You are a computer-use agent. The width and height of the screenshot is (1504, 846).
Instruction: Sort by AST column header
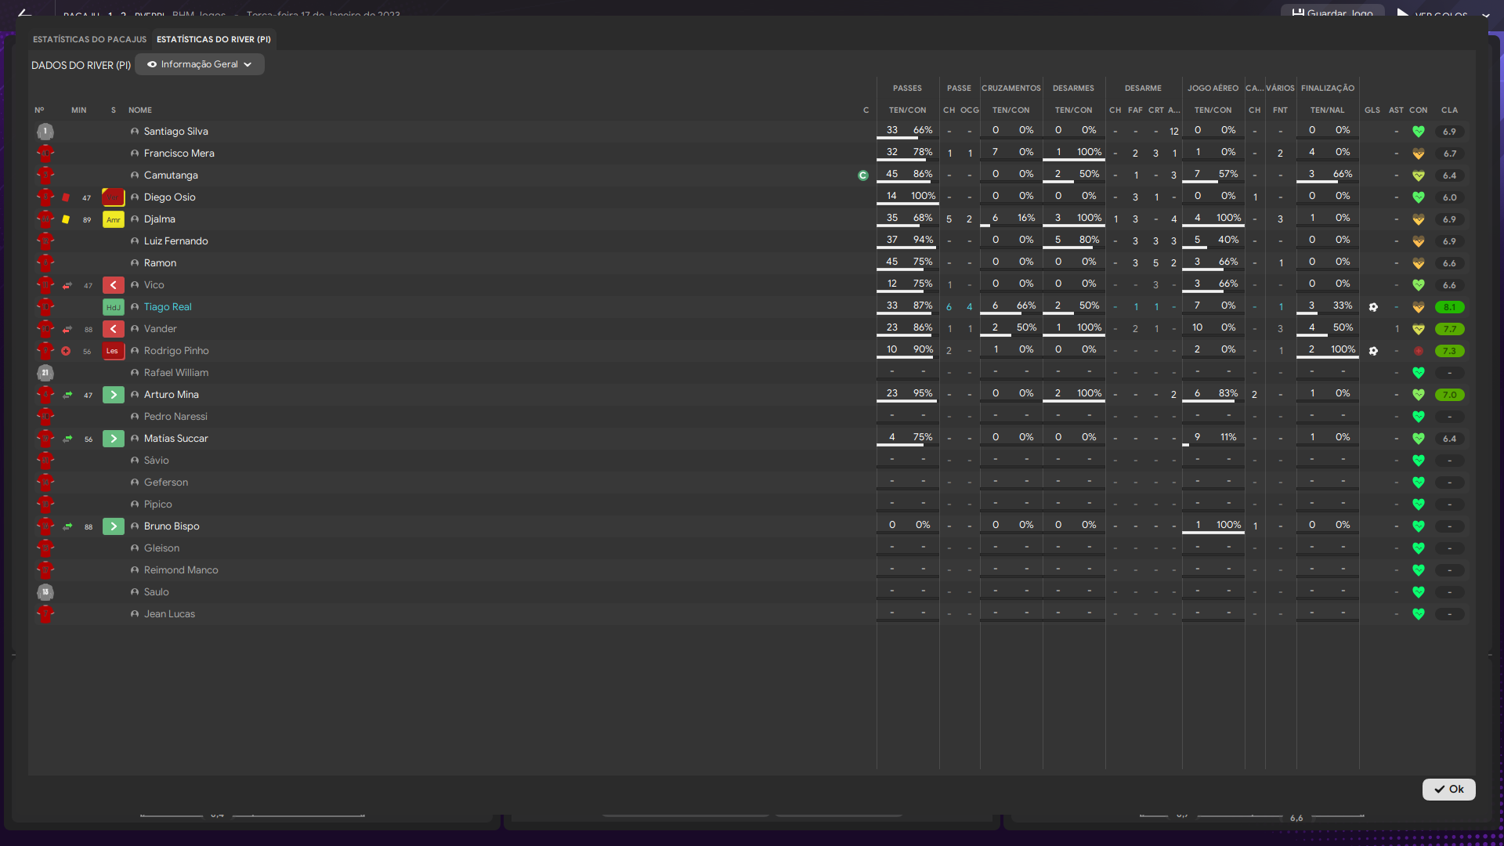pos(1396,110)
